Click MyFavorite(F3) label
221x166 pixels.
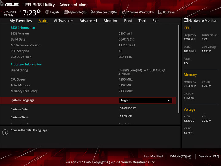pyautogui.click(x=77, y=12)
